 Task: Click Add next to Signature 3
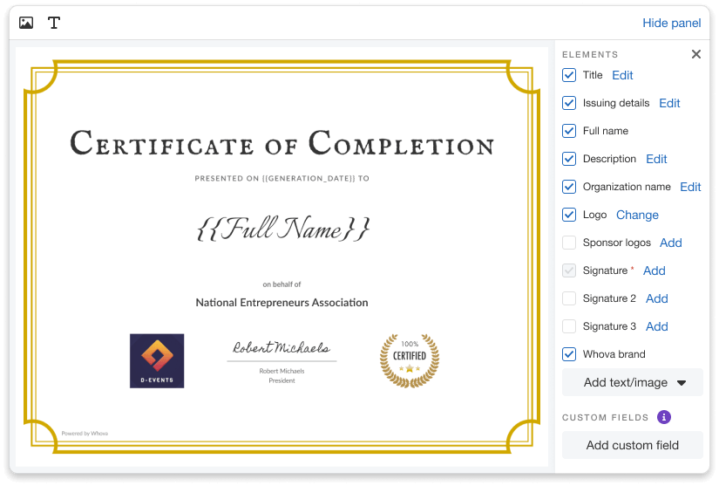coord(657,326)
